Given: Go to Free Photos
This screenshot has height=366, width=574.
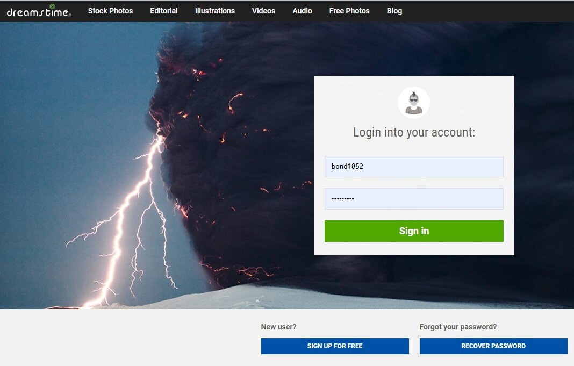Looking at the screenshot, I should [349, 11].
